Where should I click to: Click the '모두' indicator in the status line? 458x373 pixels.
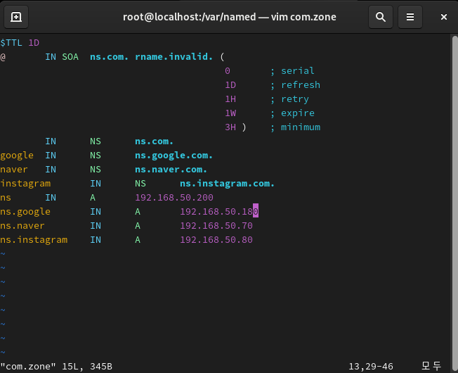431,366
